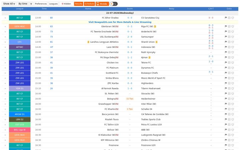Image resolution: width=240 pixels, height=150 pixels.
Task: Click jersey icon for Grasshopper vs Inter Milan
Action: [233, 104]
